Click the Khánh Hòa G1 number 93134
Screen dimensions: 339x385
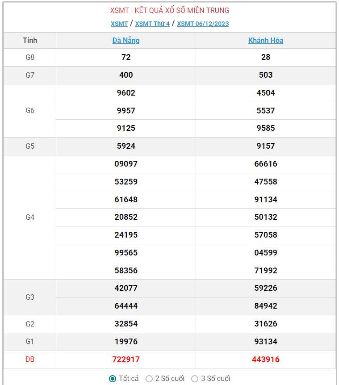click(x=266, y=342)
